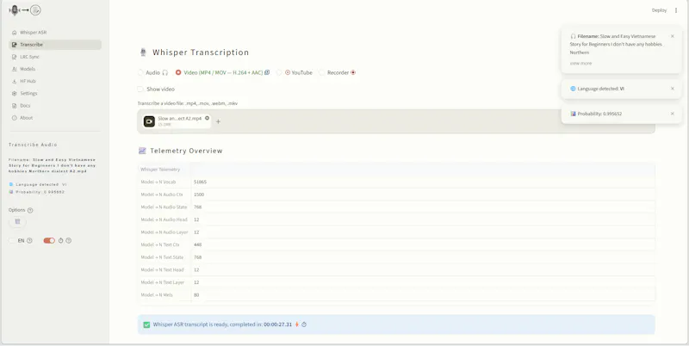The width and height of the screenshot is (689, 346).
Task: Click the Model N Text Layer row label
Action: [163, 282]
